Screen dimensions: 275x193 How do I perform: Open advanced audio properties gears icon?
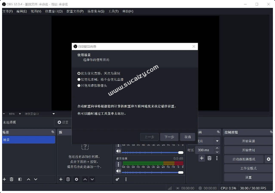coord(118,179)
